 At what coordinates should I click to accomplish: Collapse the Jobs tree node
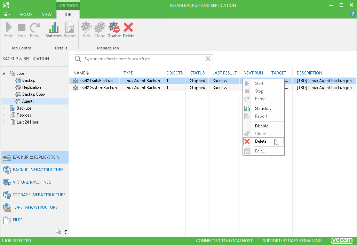point(3,73)
